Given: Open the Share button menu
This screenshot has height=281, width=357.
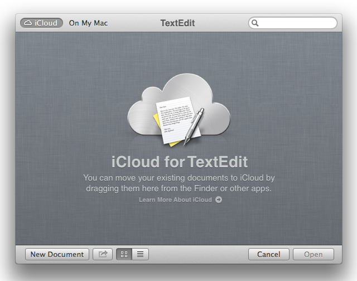Looking at the screenshot, I should tap(103, 254).
